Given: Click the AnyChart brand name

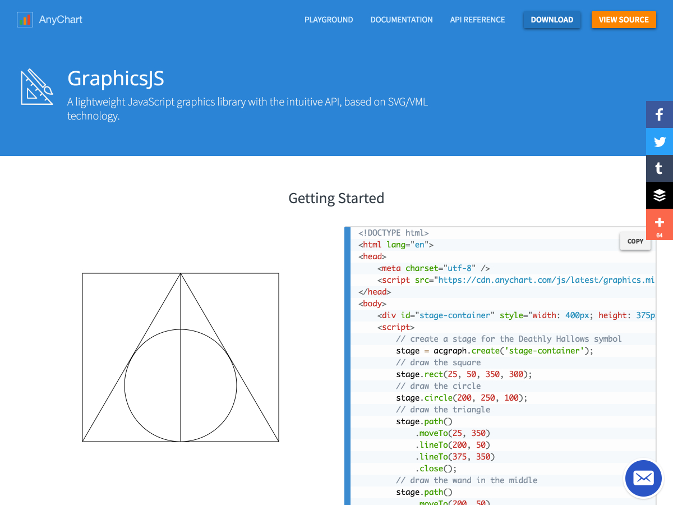Looking at the screenshot, I should (x=61, y=20).
